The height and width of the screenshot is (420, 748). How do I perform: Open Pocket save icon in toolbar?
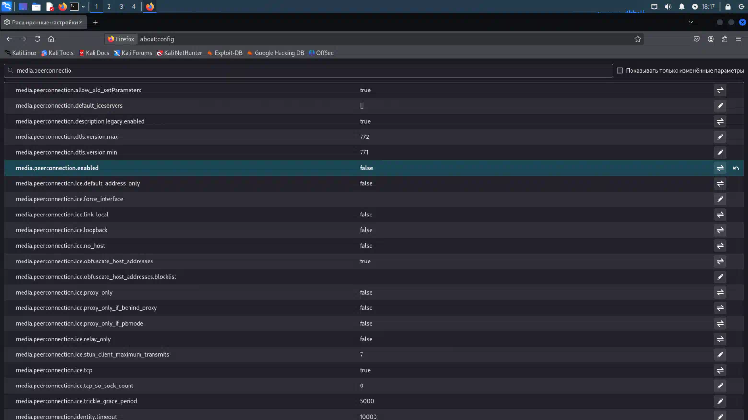click(x=696, y=39)
